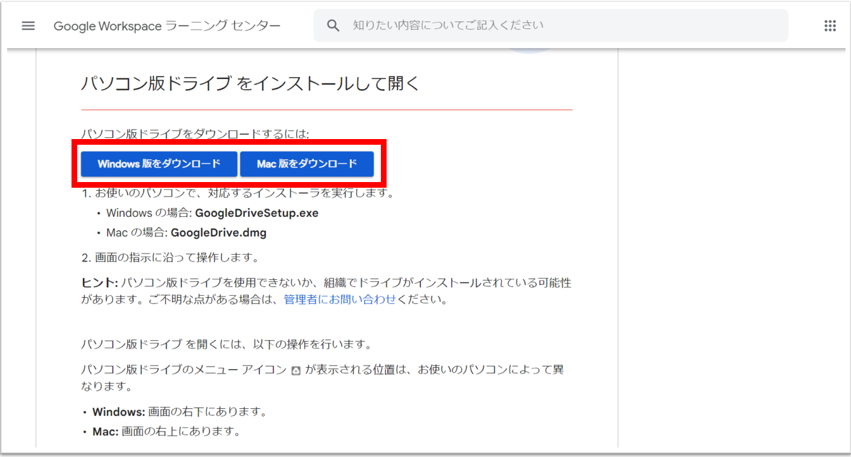This screenshot has width=851, height=457.
Task: Click bold ヒント: label
Action: click(99, 283)
